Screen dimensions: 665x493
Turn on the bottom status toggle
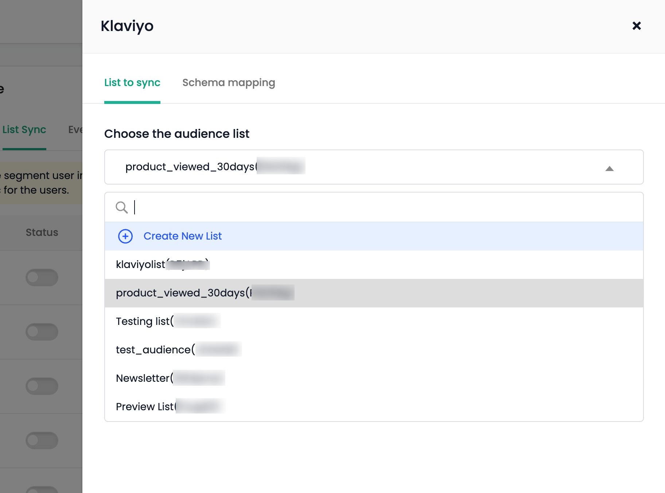(42, 490)
